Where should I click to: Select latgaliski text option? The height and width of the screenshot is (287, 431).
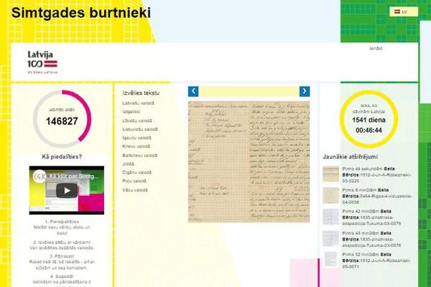[x=131, y=112]
